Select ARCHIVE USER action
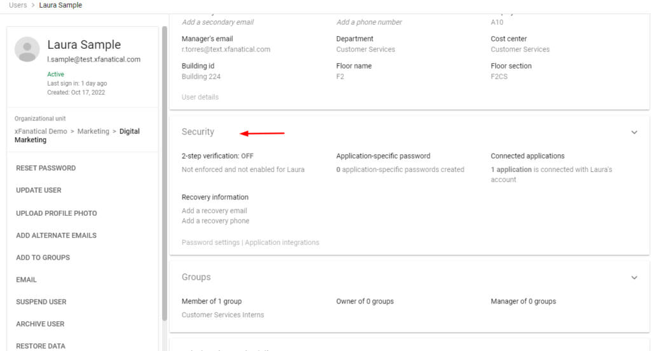Viewport: 651px width, 351px height. click(40, 324)
